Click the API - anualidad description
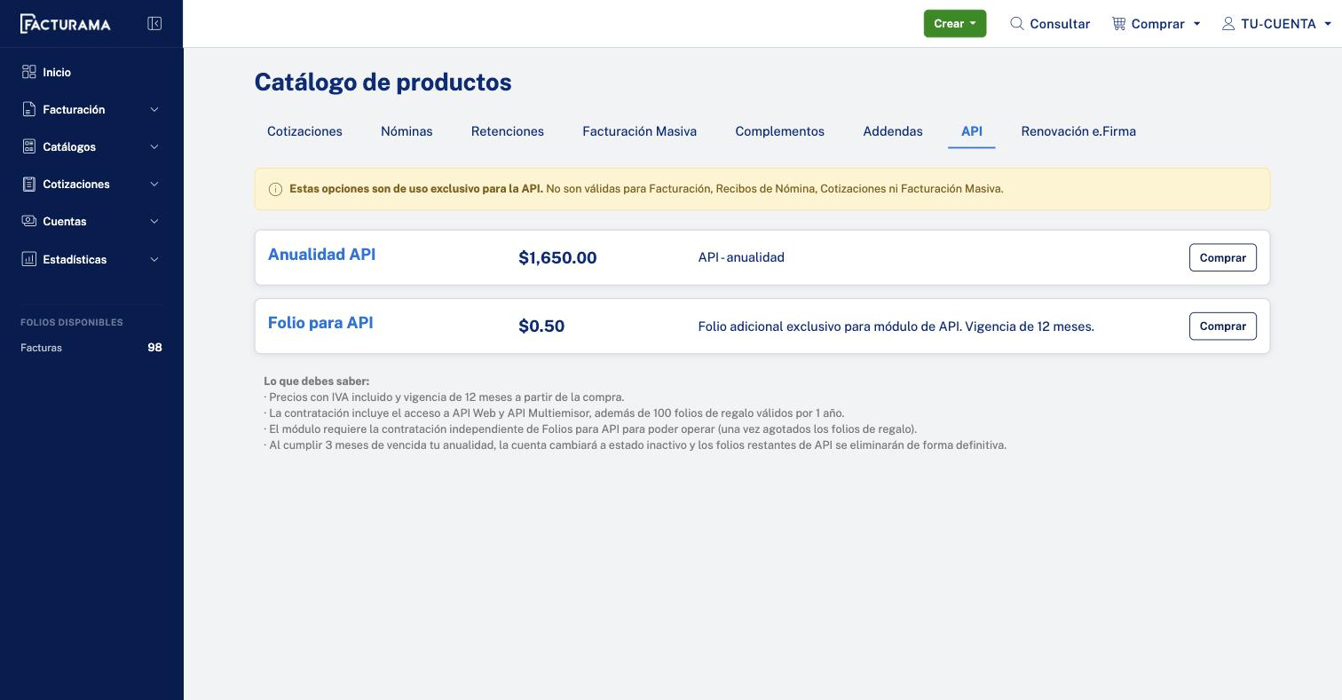The image size is (1342, 700). (x=741, y=257)
